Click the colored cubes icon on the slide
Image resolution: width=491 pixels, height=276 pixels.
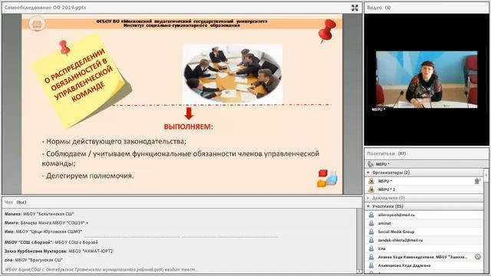(328, 179)
